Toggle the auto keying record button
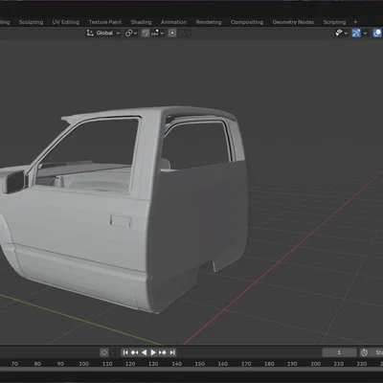Image resolution: width=383 pixels, height=383 pixels. [x=104, y=352]
